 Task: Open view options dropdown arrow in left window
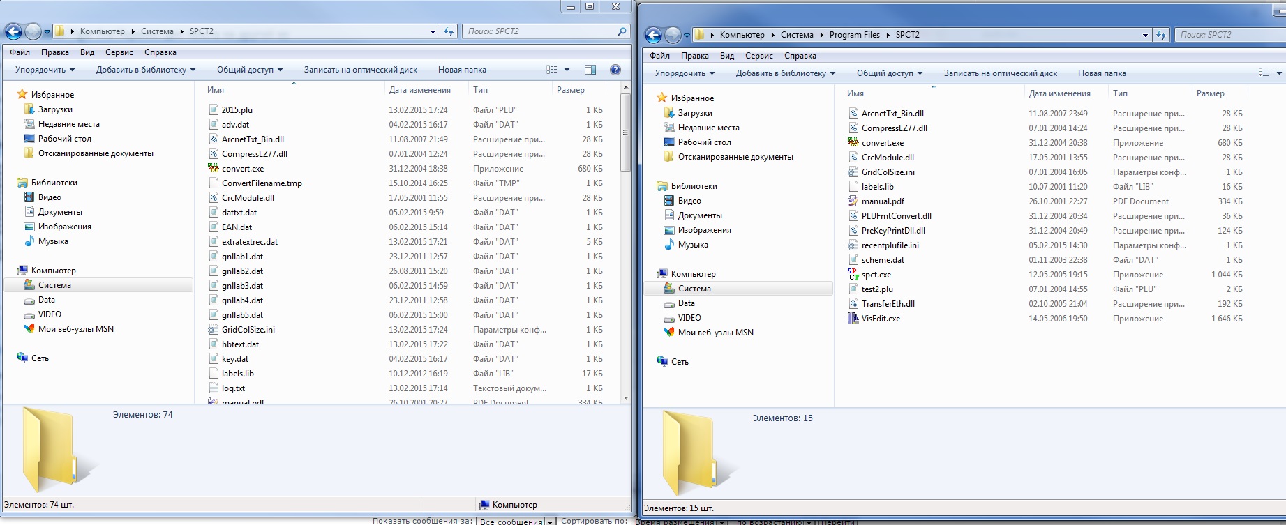pyautogui.click(x=567, y=70)
